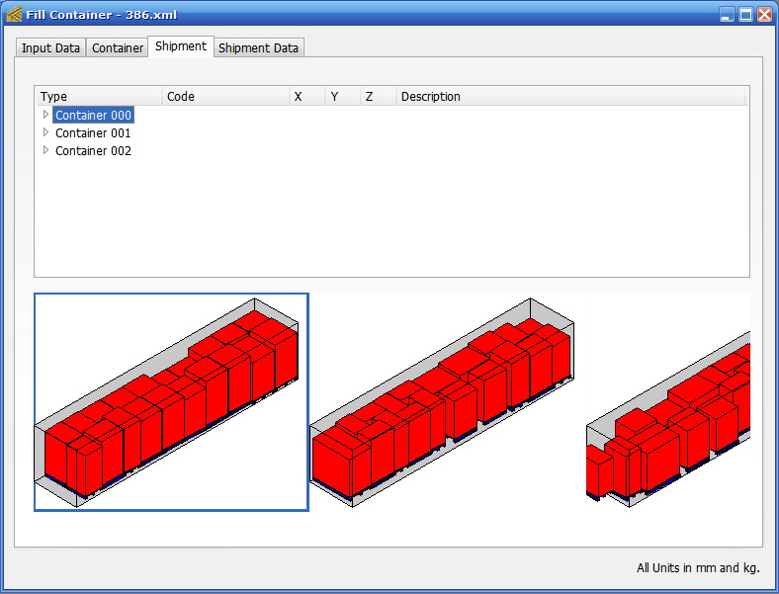The width and height of the screenshot is (779, 594).
Task: Click the Z column header
Action: 378,96
